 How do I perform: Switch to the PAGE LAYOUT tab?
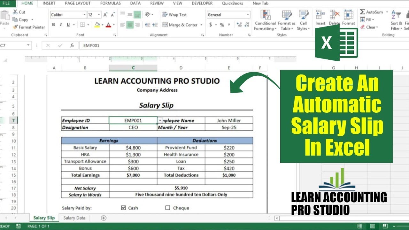tap(78, 3)
